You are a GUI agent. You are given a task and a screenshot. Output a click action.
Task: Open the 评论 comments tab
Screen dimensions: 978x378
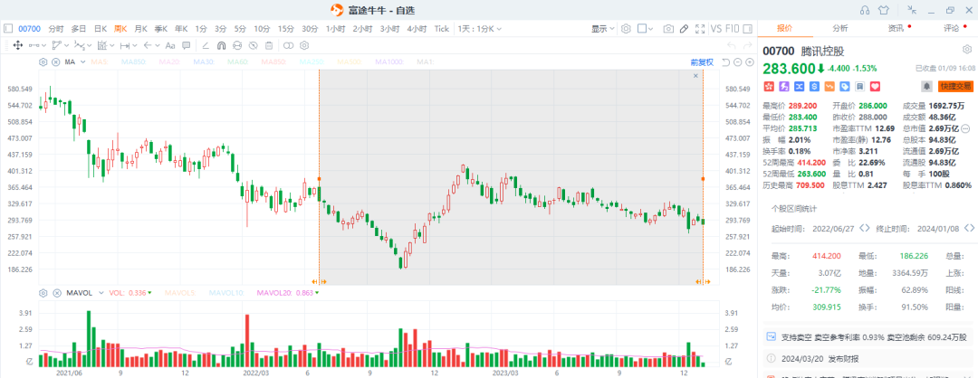pyautogui.click(x=952, y=28)
